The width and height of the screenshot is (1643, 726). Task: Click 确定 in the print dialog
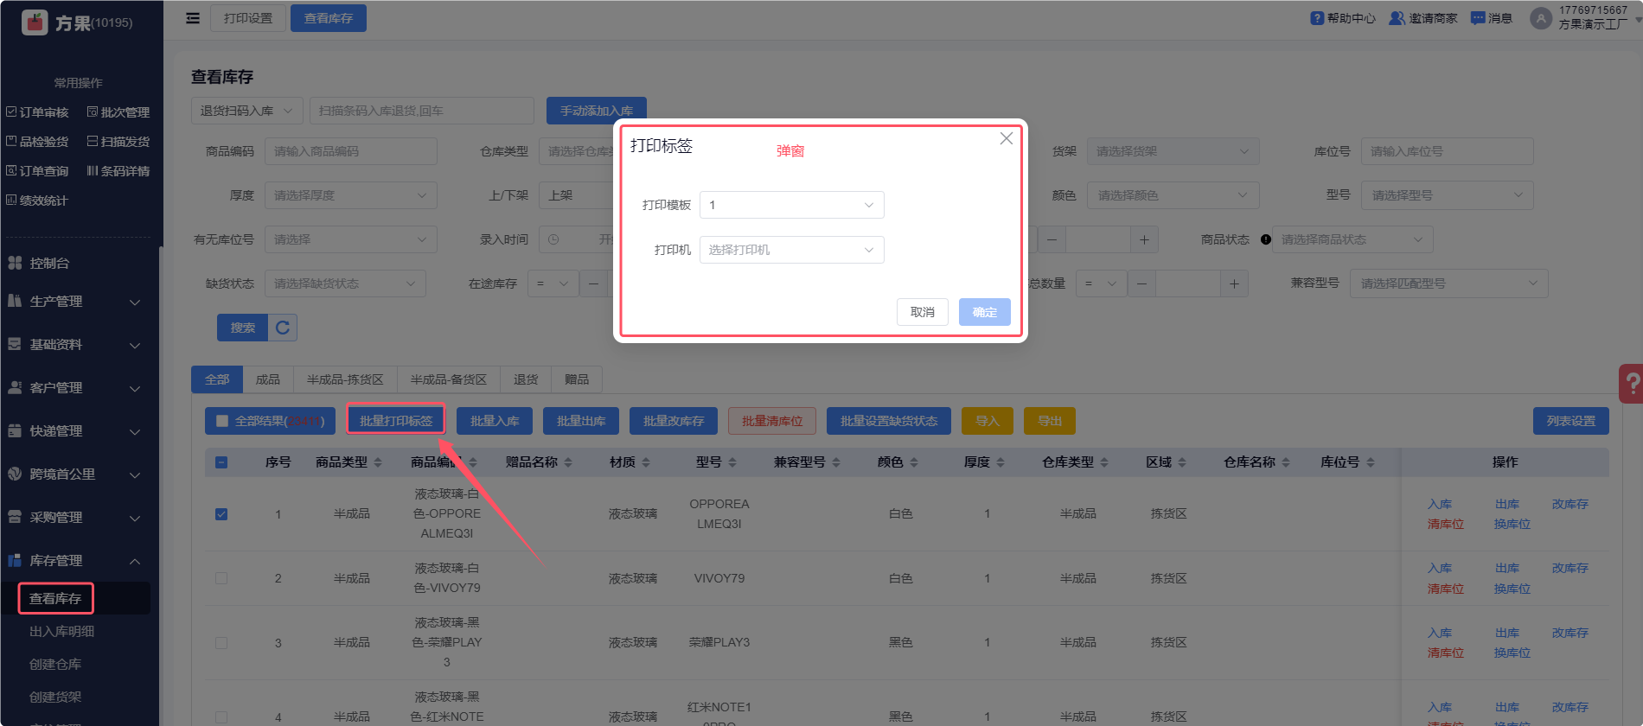pyautogui.click(x=984, y=312)
